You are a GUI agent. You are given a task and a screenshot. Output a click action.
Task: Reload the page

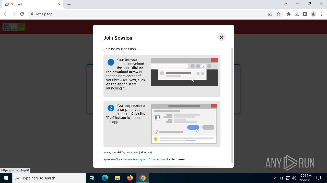(22, 14)
